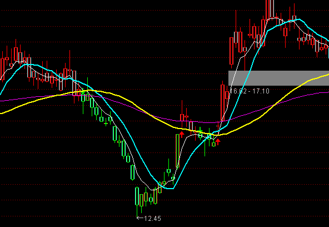Select the 12.45 lowest price label
329x227 pixels.
(x=152, y=219)
